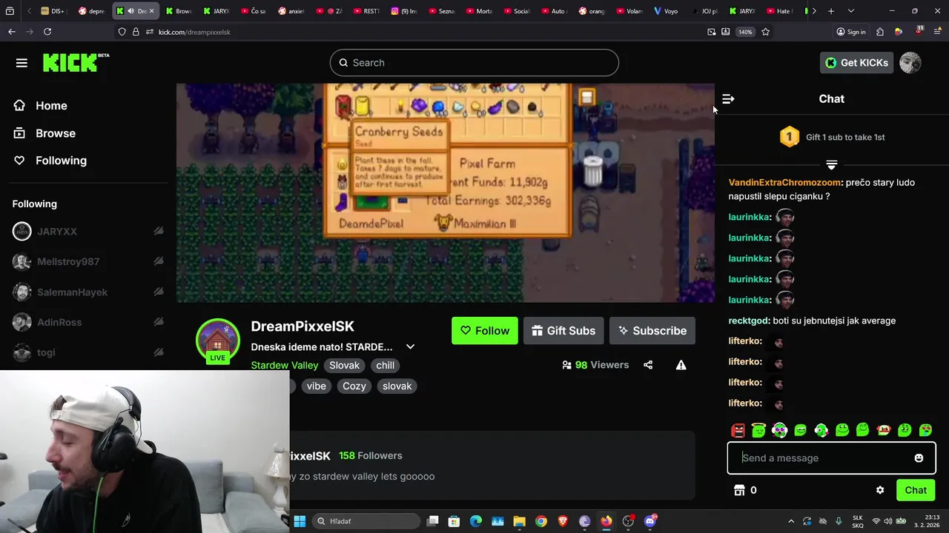
Task: Click the Get KICKs button
Action: click(x=856, y=63)
